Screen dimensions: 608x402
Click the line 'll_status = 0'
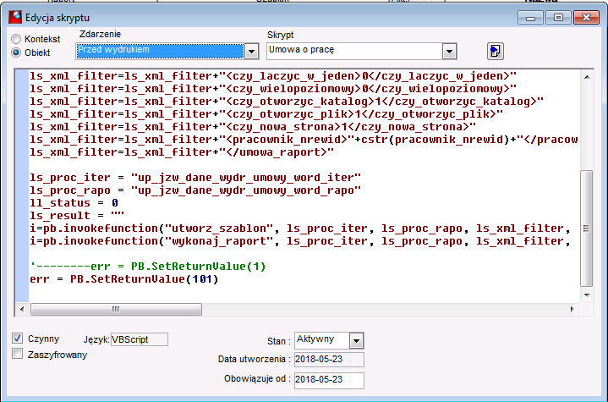point(74,202)
